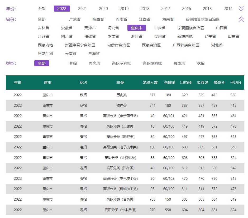This screenshot has width=248, height=218.
Task: Choose 新疆维吾尔族自治区 province filter
Action: pos(202,19)
